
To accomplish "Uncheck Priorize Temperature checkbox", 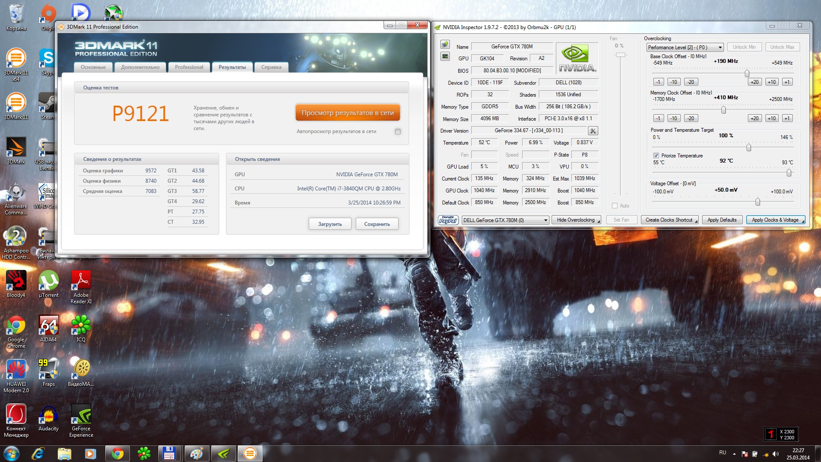I will [x=656, y=156].
